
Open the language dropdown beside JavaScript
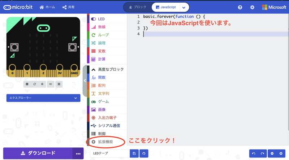184,7
